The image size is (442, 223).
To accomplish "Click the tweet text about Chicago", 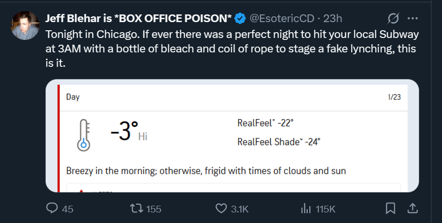I will (231, 49).
